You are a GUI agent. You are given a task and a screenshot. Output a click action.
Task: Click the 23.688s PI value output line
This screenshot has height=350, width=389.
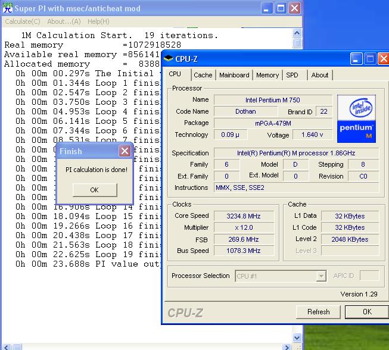tap(88, 264)
